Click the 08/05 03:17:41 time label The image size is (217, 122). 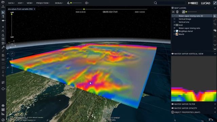coord(110,12)
